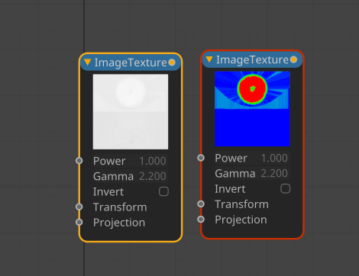
Task: Collapse the red-outlined ImageTexture node triangle
Action: (x=209, y=59)
